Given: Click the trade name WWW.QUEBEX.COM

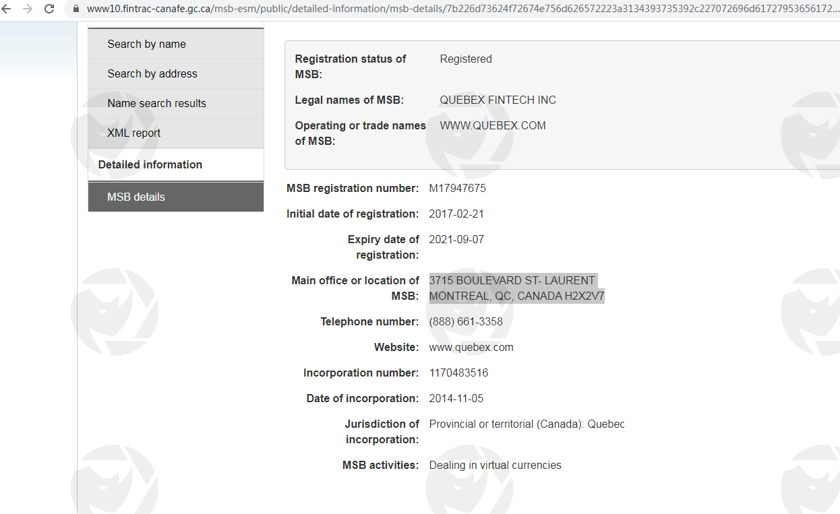Looking at the screenshot, I should [492, 125].
